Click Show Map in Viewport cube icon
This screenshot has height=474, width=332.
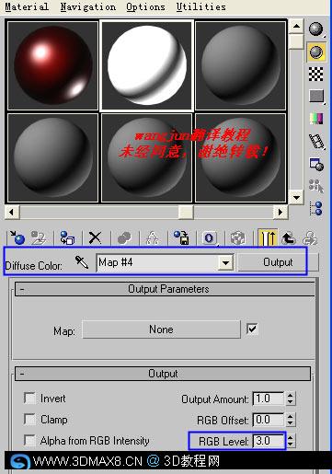point(238,238)
